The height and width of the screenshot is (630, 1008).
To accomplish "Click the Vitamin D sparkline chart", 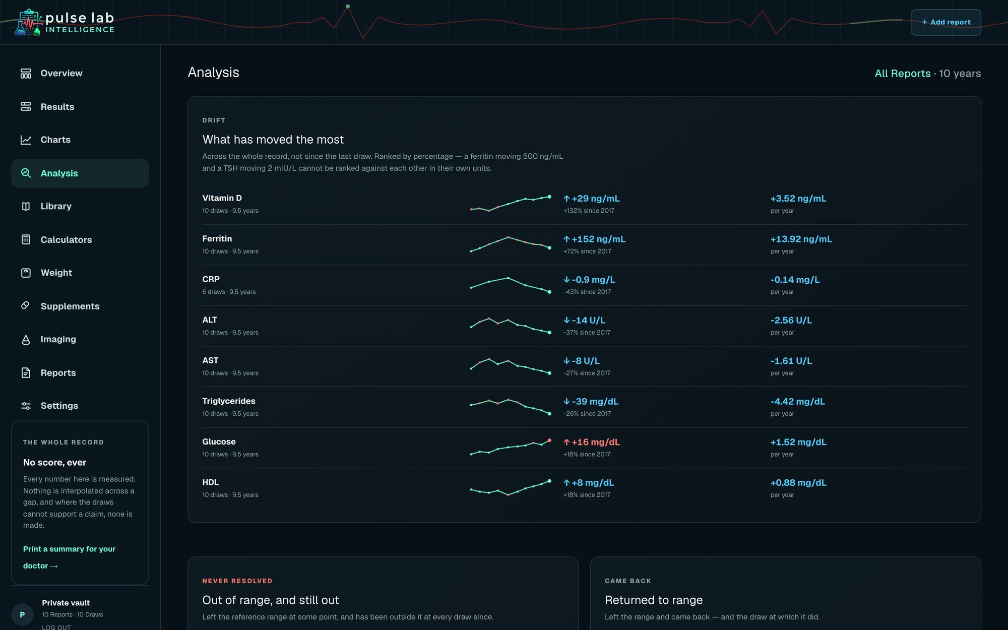I will 511,204.
